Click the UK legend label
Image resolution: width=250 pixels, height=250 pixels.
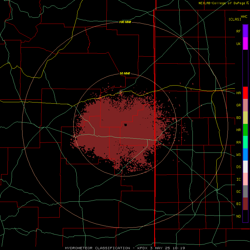click(x=238, y=44)
